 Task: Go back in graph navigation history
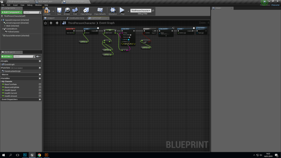51,23
